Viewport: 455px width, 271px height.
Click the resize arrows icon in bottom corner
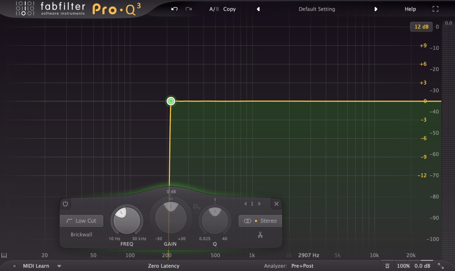[x=441, y=266]
